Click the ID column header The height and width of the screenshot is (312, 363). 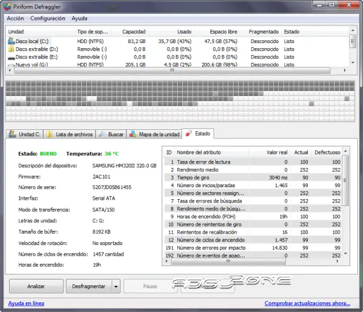click(169, 153)
